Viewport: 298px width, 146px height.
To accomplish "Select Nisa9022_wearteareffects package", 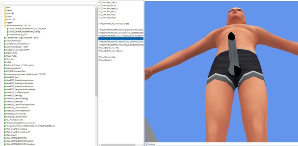I will click(16, 117).
